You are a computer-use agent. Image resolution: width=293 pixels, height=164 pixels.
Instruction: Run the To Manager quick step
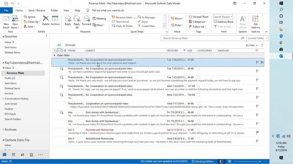pyautogui.click(x=146, y=17)
